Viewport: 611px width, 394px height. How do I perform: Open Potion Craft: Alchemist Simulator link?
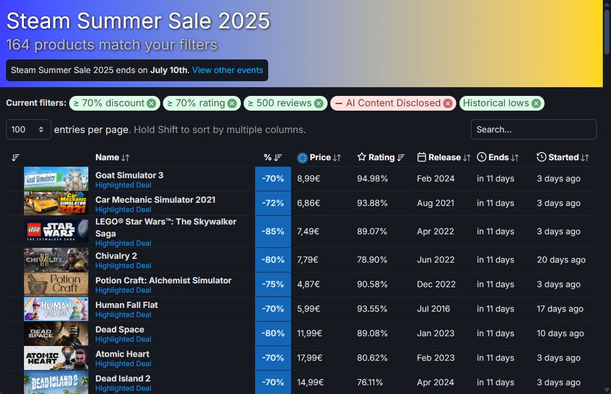click(x=163, y=280)
